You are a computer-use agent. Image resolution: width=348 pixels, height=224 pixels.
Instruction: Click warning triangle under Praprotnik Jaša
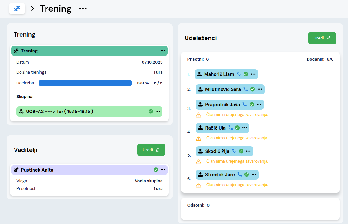point(198,115)
